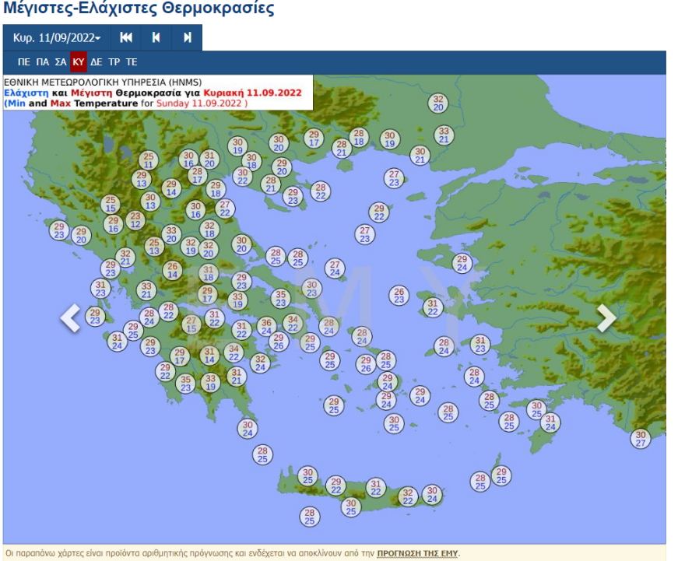Switch to the ΣΑ day tab
The image size is (685, 561).
pyautogui.click(x=61, y=62)
